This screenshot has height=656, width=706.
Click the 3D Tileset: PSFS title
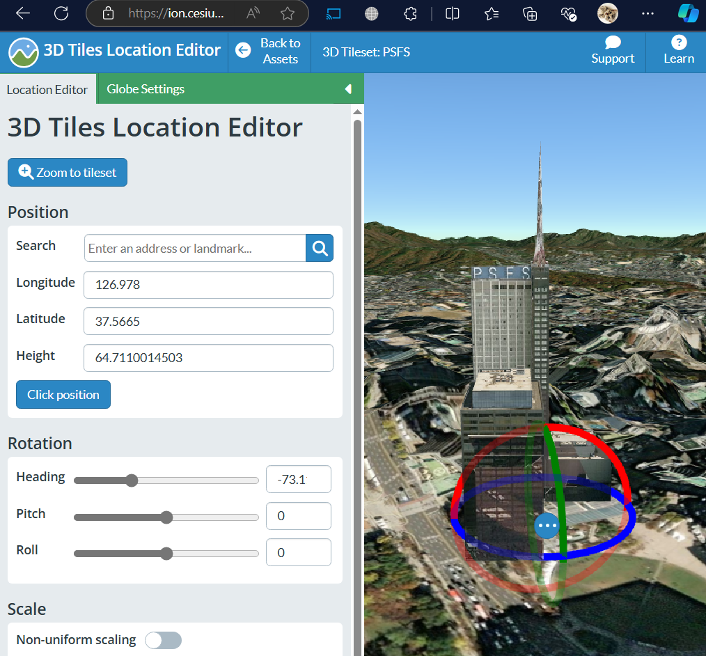pyautogui.click(x=366, y=52)
